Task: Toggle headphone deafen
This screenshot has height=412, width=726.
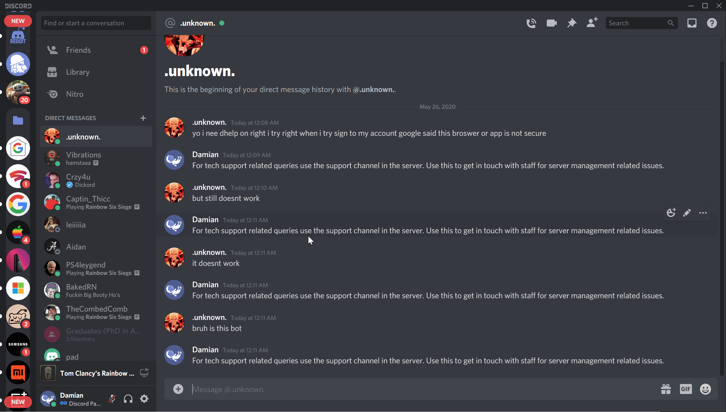Action: click(x=128, y=399)
